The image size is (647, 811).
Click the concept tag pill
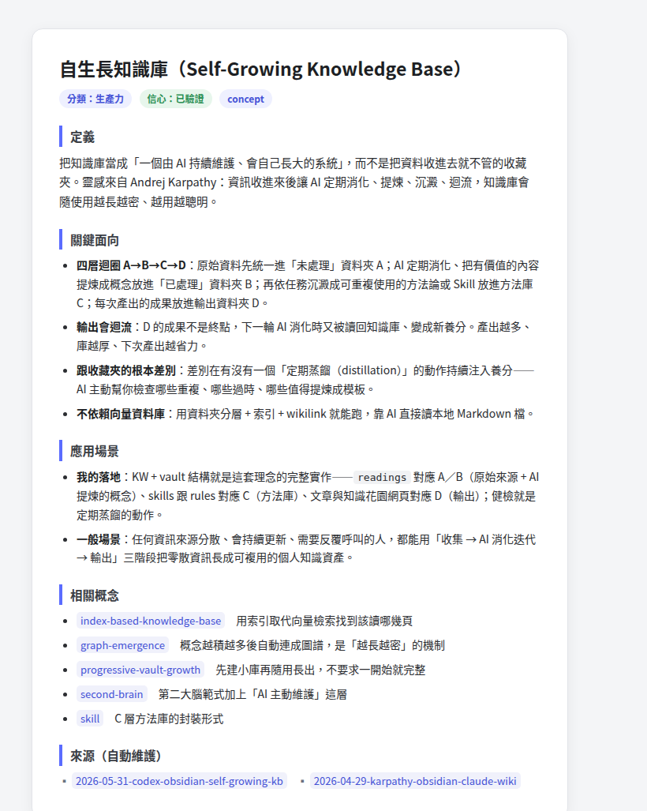tap(245, 99)
